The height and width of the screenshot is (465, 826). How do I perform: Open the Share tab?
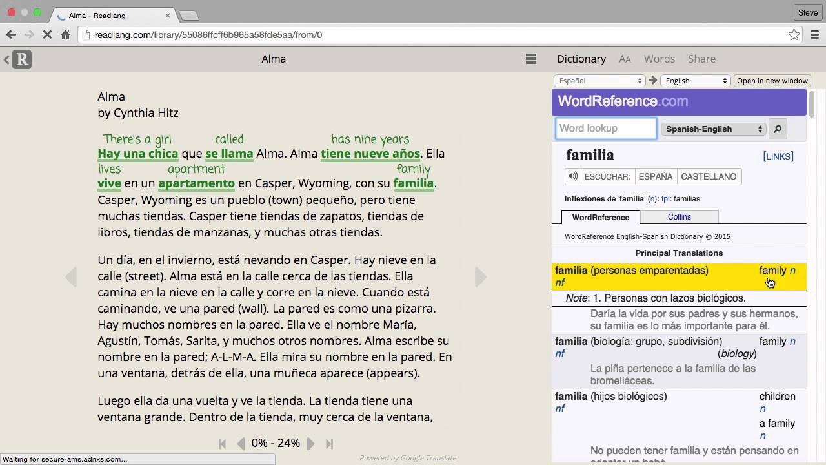click(701, 59)
